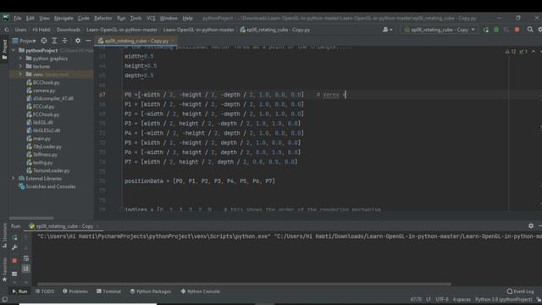The height and width of the screenshot is (305, 542).
Task: Open Terminal tool window
Action: 108,291
